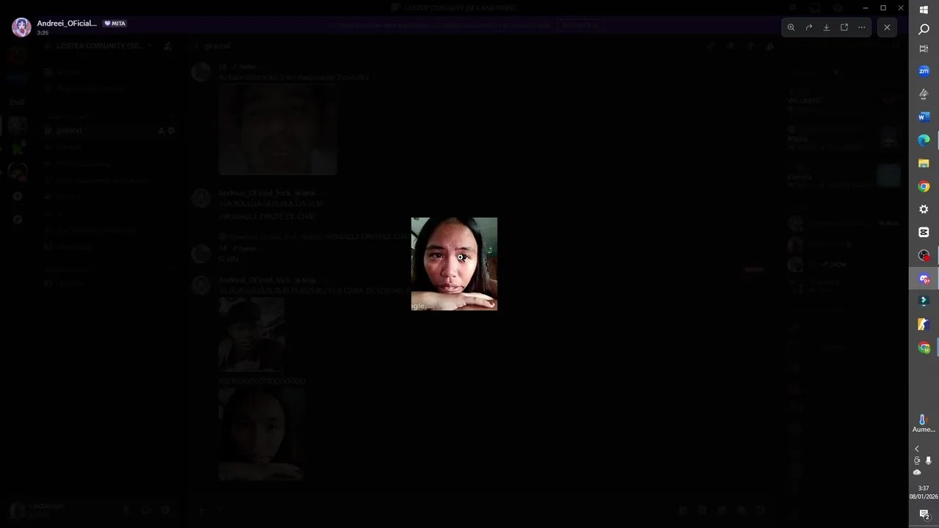Forward the image using the curved arrow icon

coord(808,27)
